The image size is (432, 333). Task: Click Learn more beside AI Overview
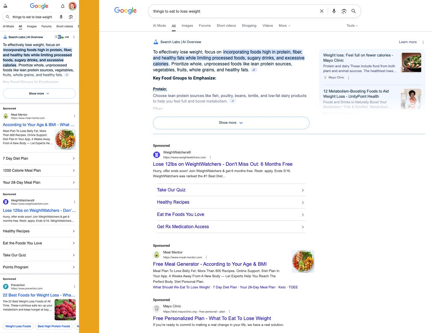[x=408, y=42]
